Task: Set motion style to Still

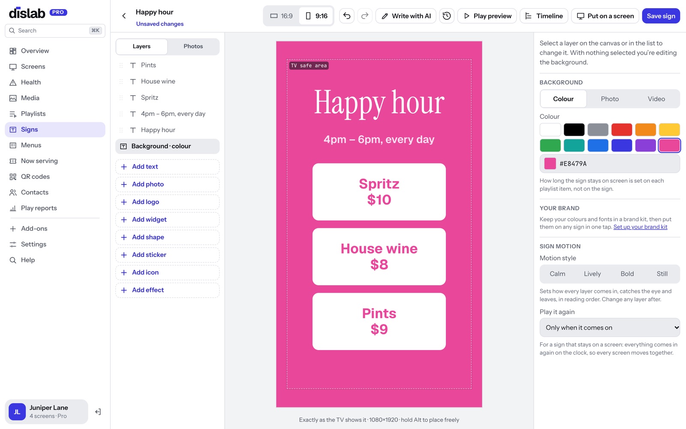Action: tap(662, 274)
